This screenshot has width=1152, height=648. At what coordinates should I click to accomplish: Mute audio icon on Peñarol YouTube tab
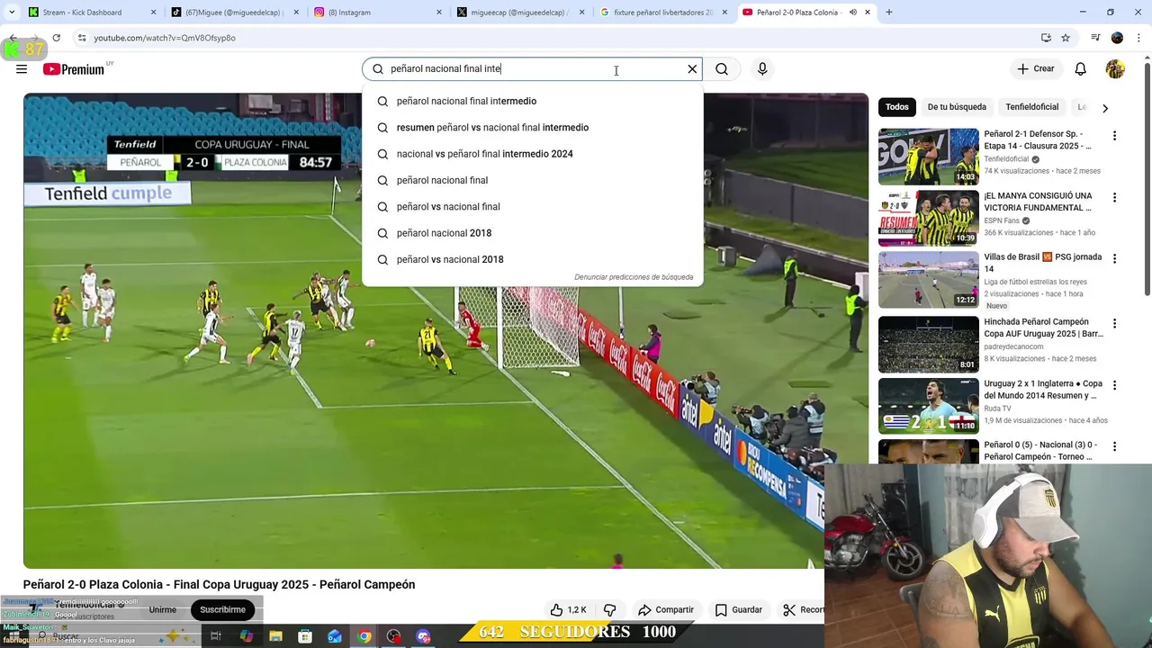(x=852, y=13)
